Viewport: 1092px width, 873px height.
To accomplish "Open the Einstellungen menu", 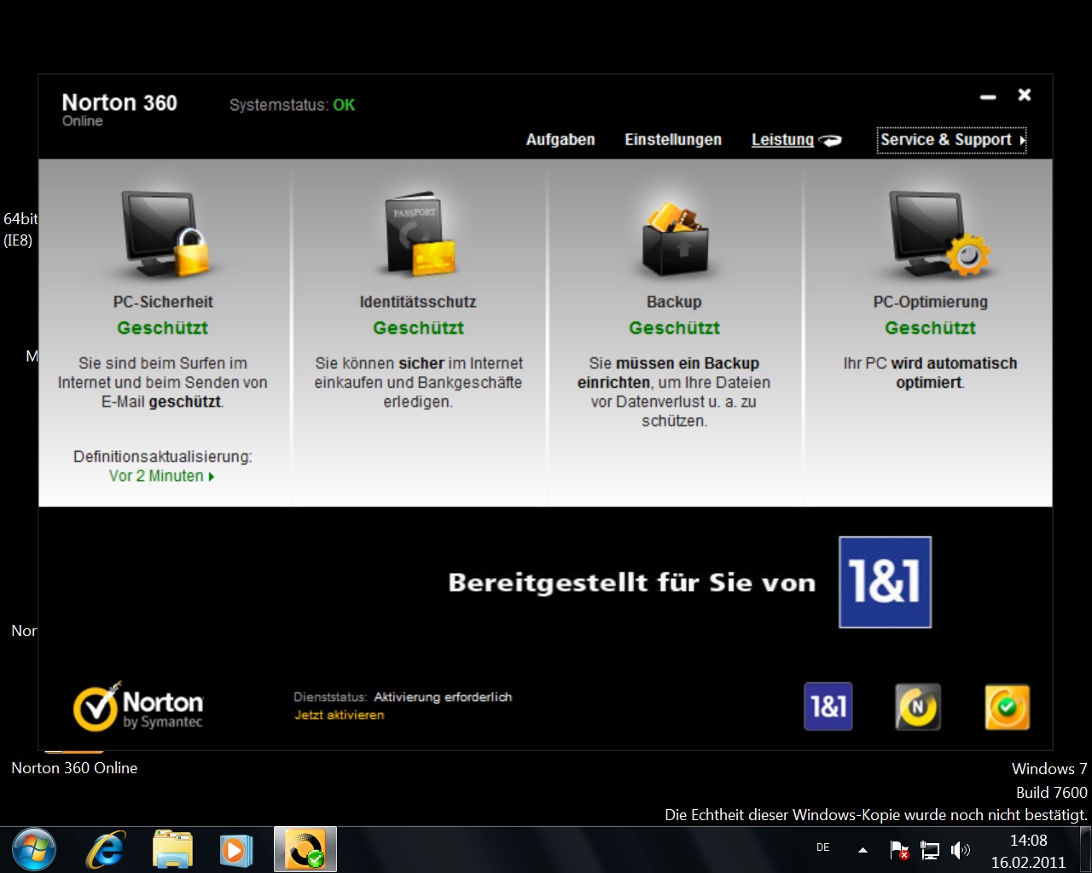I will pos(672,140).
